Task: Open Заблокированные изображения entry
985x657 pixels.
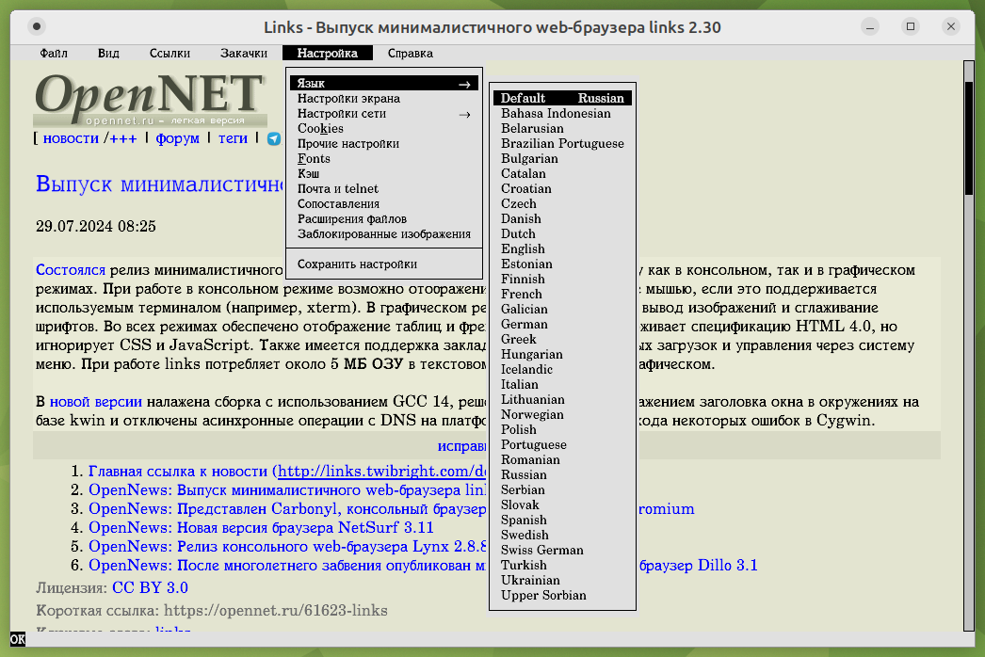Action: click(384, 234)
